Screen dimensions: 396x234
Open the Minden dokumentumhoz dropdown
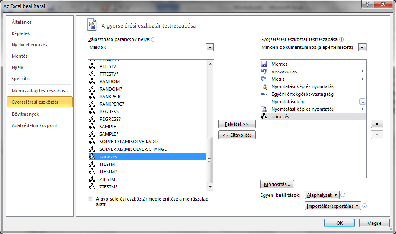pyautogui.click(x=362, y=47)
